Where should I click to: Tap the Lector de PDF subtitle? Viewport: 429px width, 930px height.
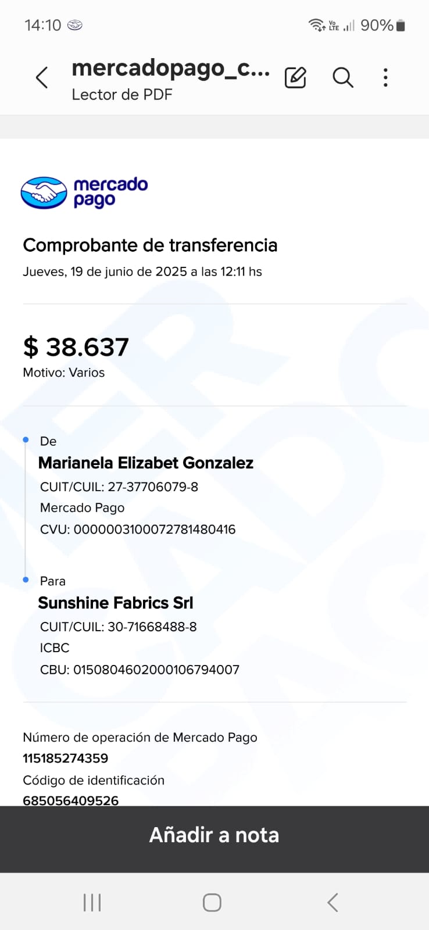122,95
